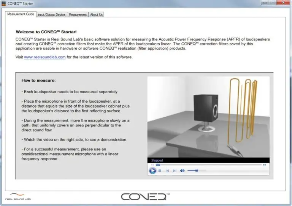Mute the video player speaker icon

coord(182,170)
